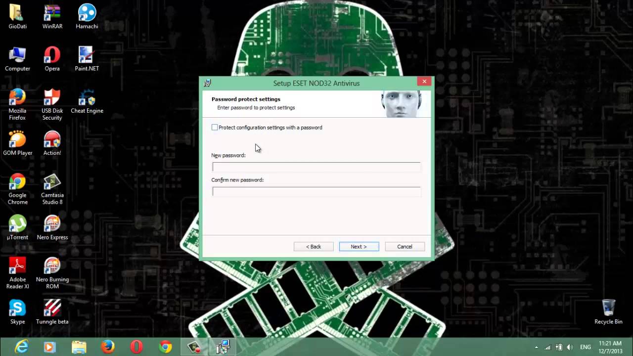This screenshot has width=633, height=356.
Task: Open Chrome from the taskbar
Action: [166, 347]
